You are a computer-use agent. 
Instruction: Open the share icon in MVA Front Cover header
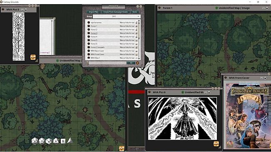(x=262, y=78)
